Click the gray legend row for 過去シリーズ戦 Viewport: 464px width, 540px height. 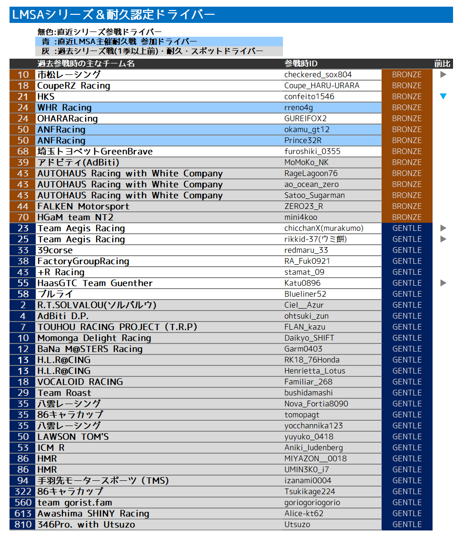[159, 51]
